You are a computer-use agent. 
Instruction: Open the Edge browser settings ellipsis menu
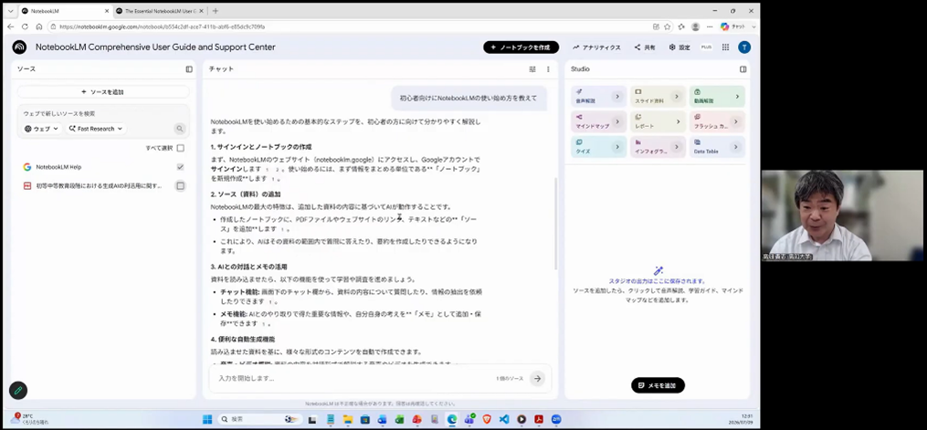(710, 26)
